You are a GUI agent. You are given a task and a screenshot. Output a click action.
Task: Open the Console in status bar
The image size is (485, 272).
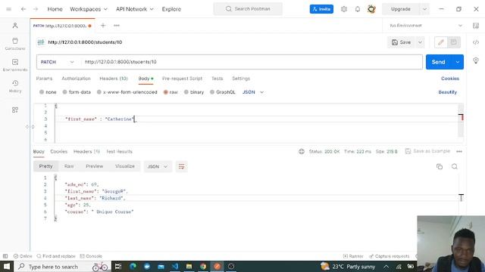[x=91, y=256]
